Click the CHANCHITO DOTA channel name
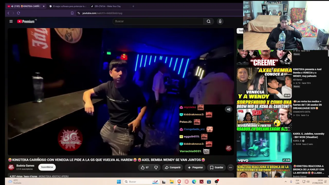The width and height of the screenshot is (329, 185). (301, 112)
